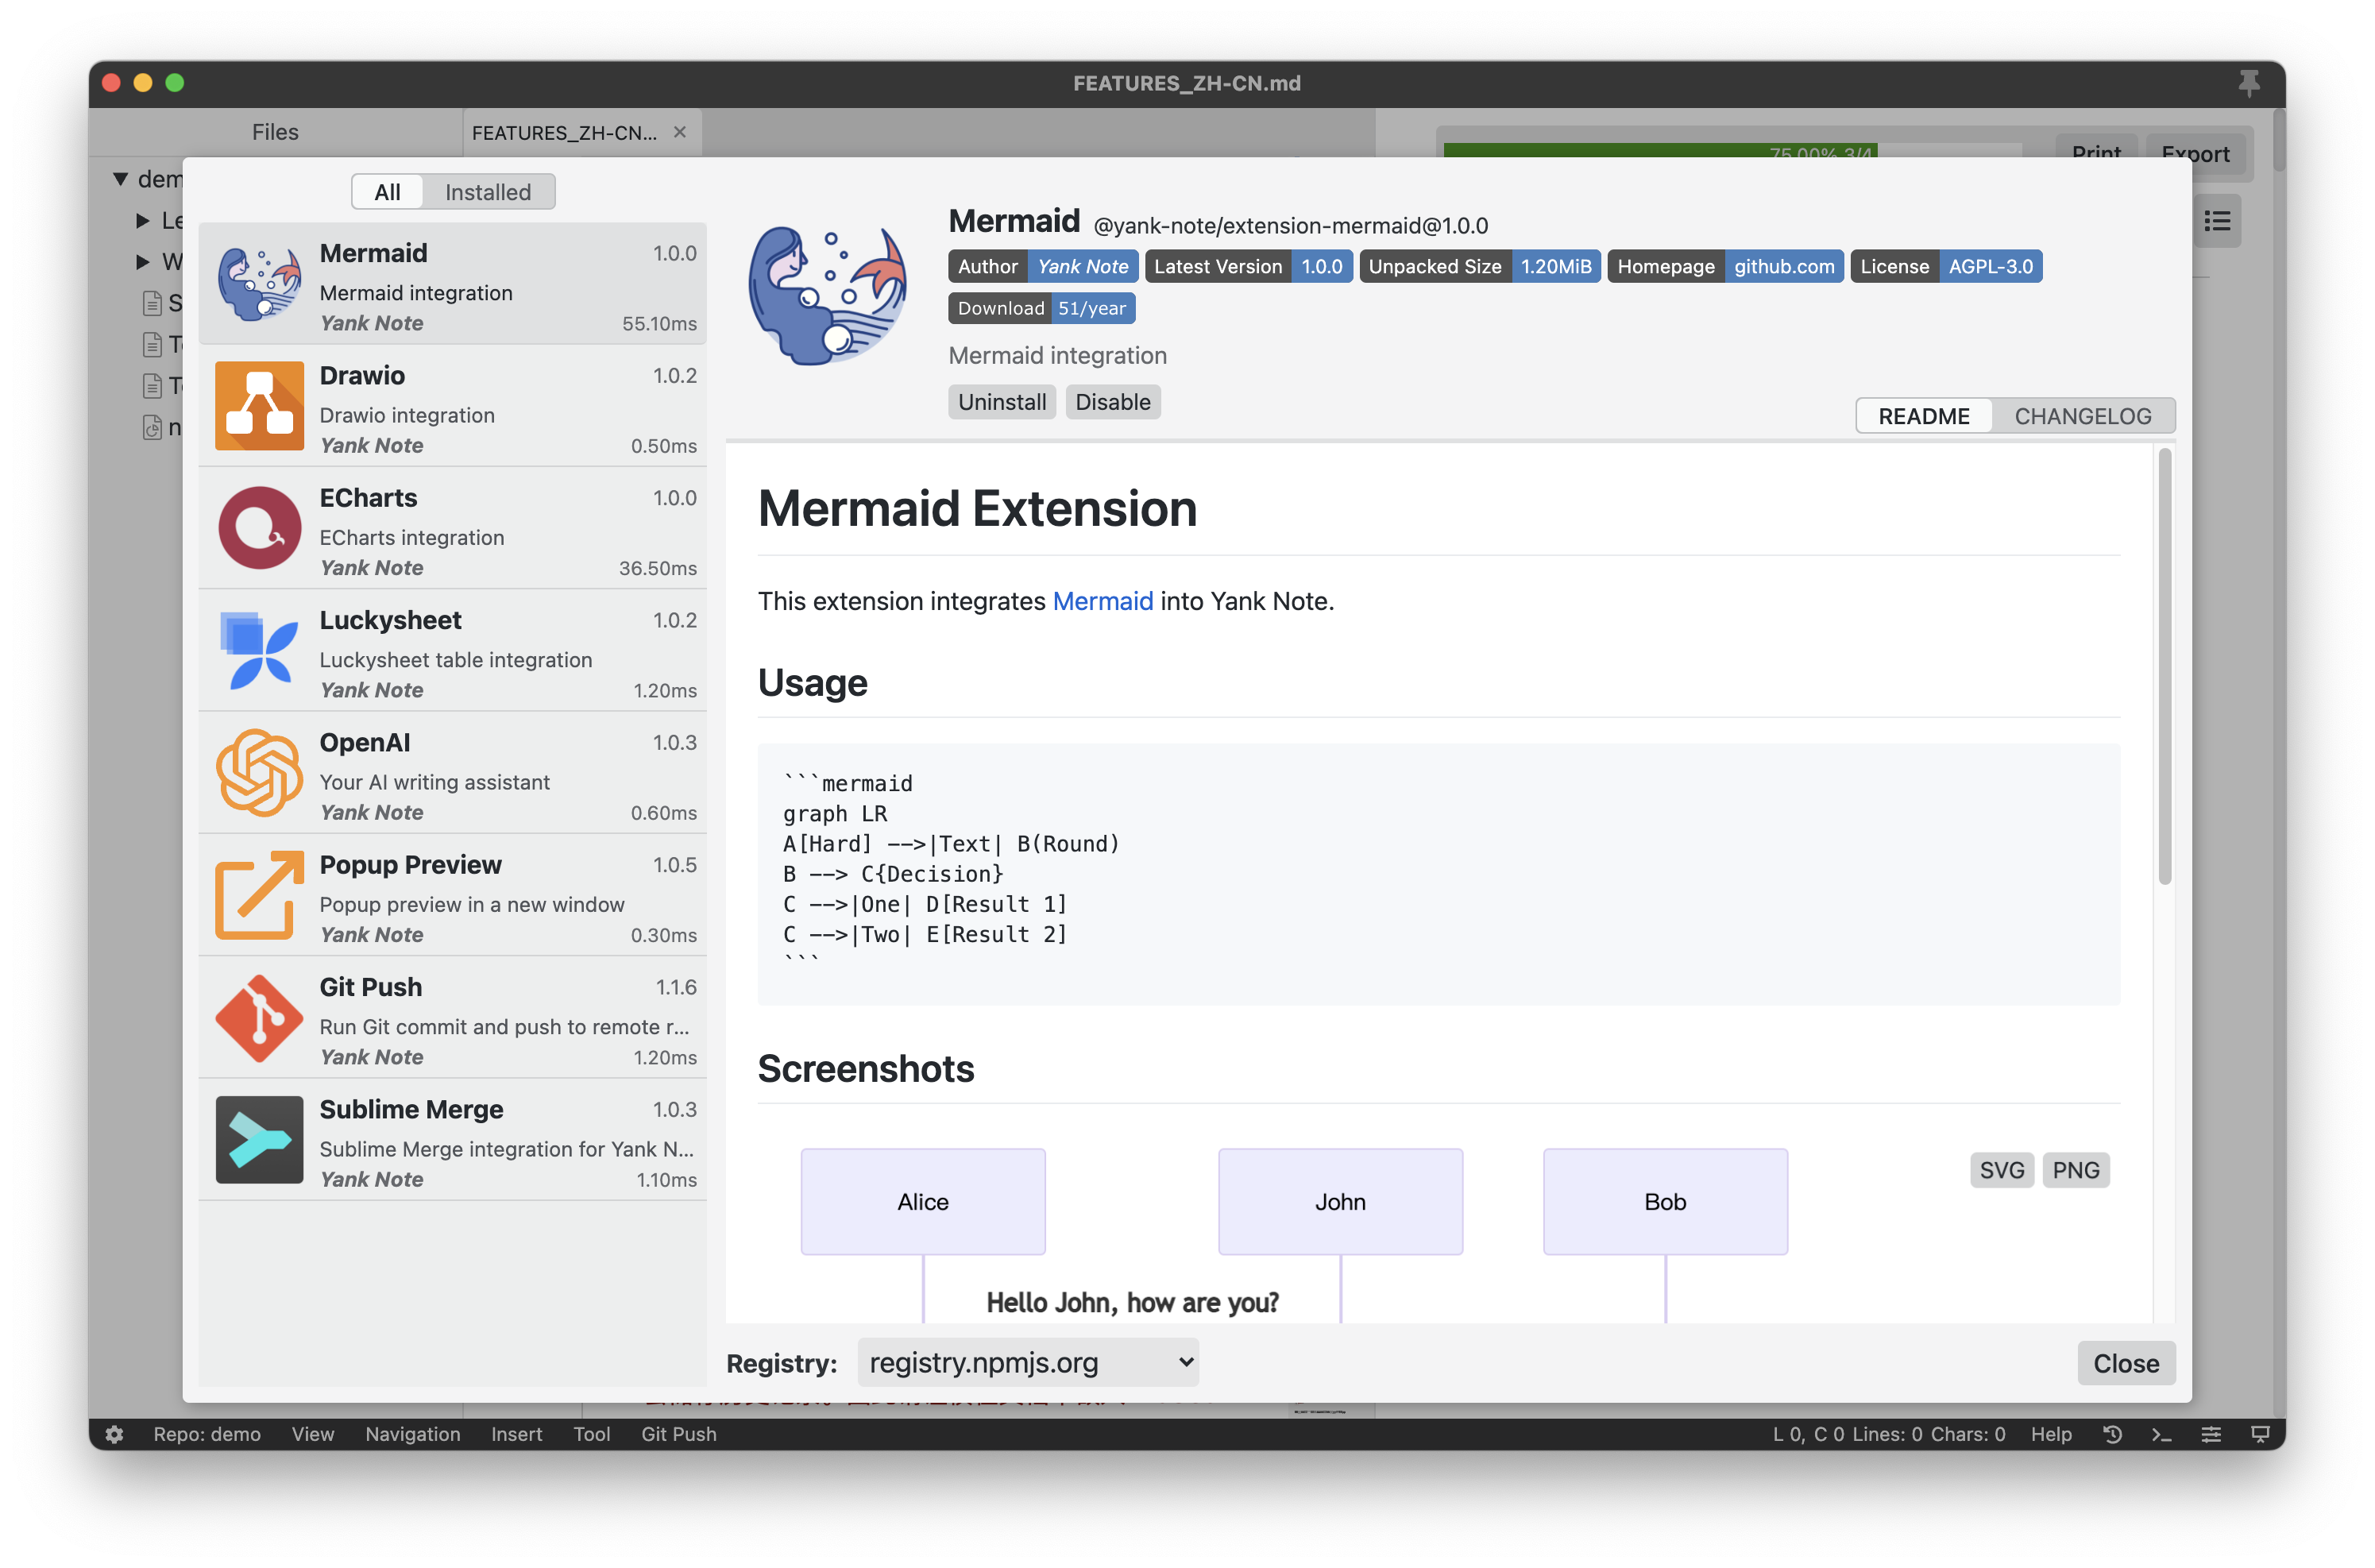Click the Mermaid homepage link
Image resolution: width=2375 pixels, height=1568 pixels.
[x=1782, y=266]
